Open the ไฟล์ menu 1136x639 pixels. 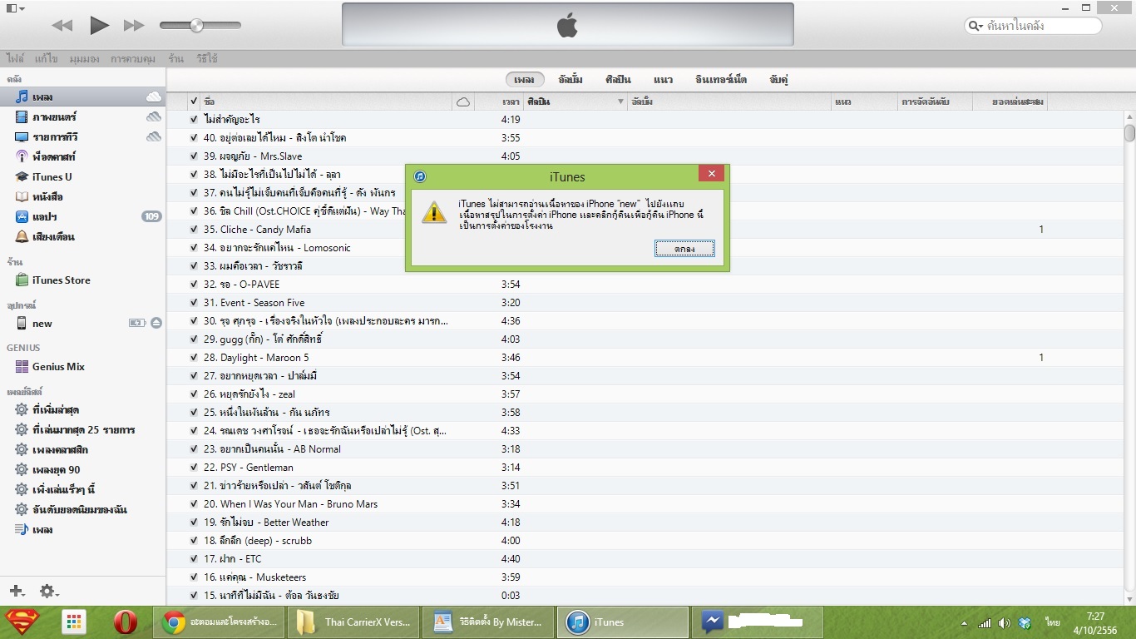pyautogui.click(x=15, y=59)
